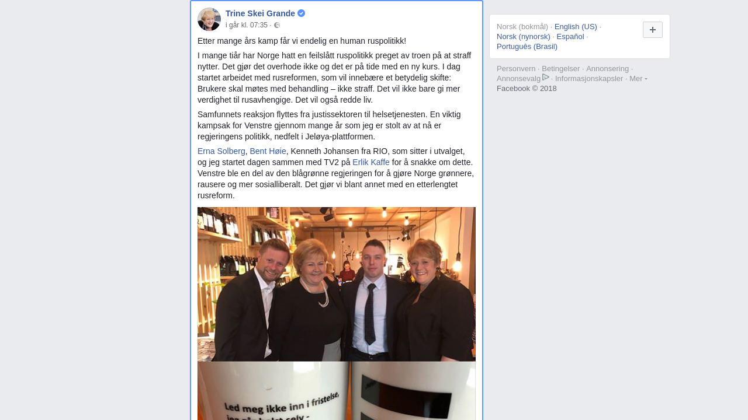This screenshot has width=748, height=420.
Task: Open Bent Høie tagged link
Action: click(x=268, y=151)
